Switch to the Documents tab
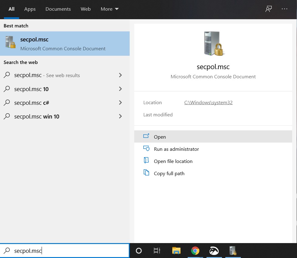Screen dimensions: 297x258 tap(58, 9)
